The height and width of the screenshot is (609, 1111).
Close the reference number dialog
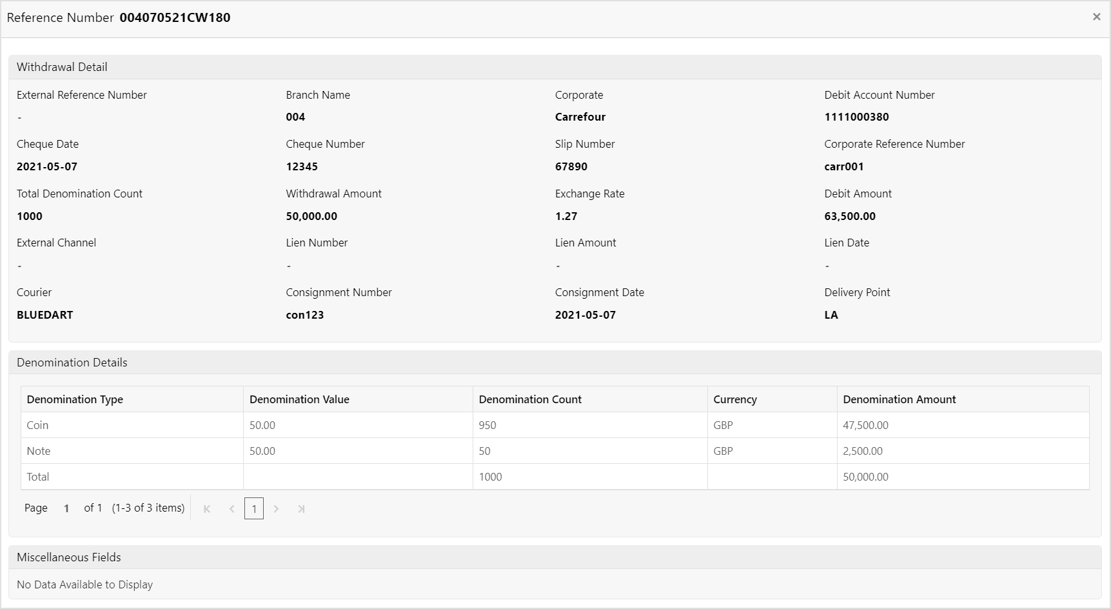(x=1096, y=17)
